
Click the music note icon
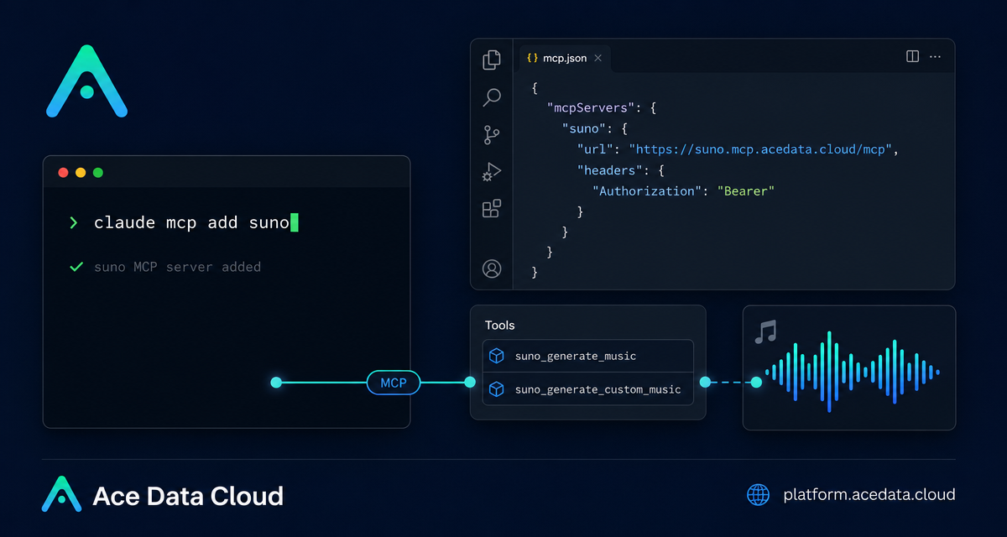point(765,332)
